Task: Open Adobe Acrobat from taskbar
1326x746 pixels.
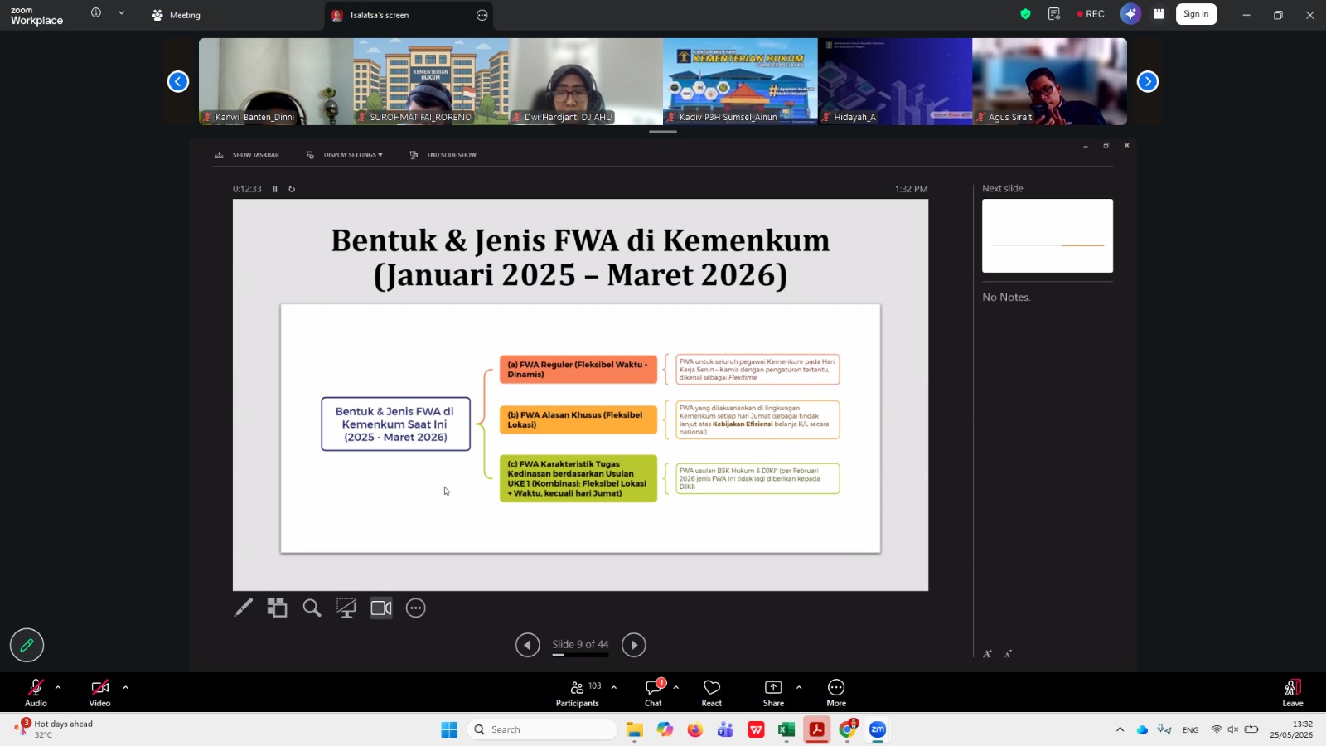Action: tap(816, 729)
